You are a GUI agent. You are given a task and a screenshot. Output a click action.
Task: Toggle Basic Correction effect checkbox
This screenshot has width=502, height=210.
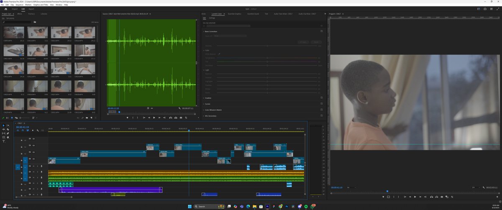pyautogui.click(x=322, y=31)
